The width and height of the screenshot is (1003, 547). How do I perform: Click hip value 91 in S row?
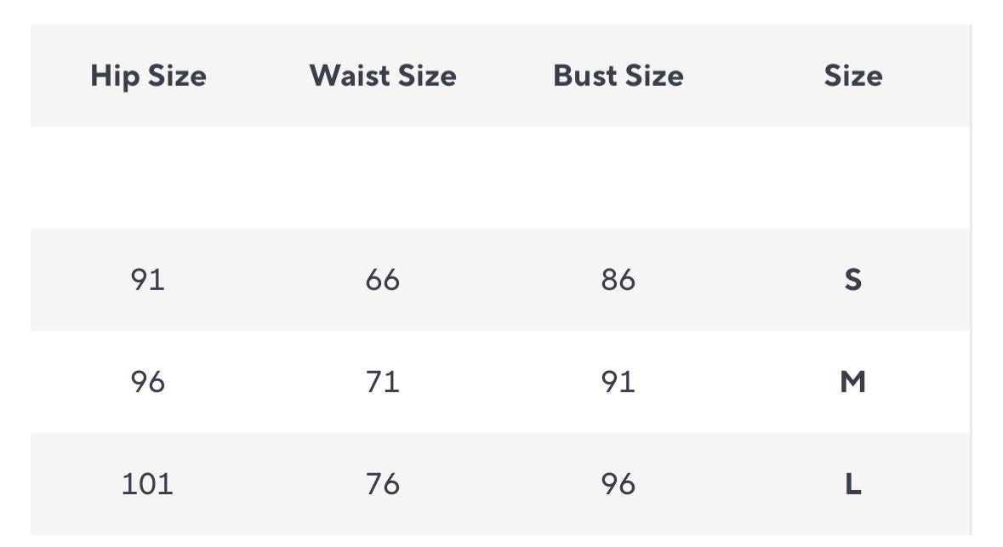click(x=148, y=280)
